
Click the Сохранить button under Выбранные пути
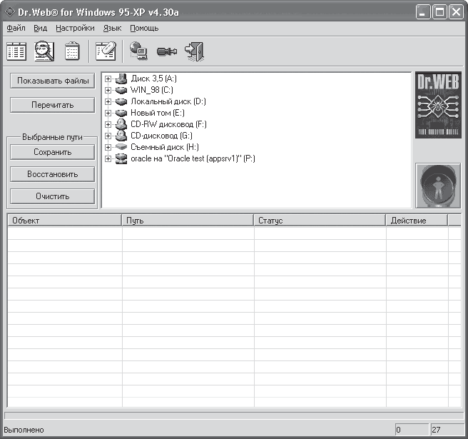(x=52, y=152)
